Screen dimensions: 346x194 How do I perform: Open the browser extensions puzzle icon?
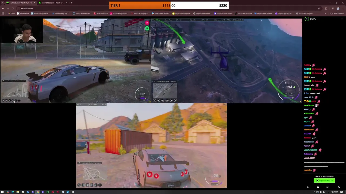pyautogui.click(x=326, y=8)
